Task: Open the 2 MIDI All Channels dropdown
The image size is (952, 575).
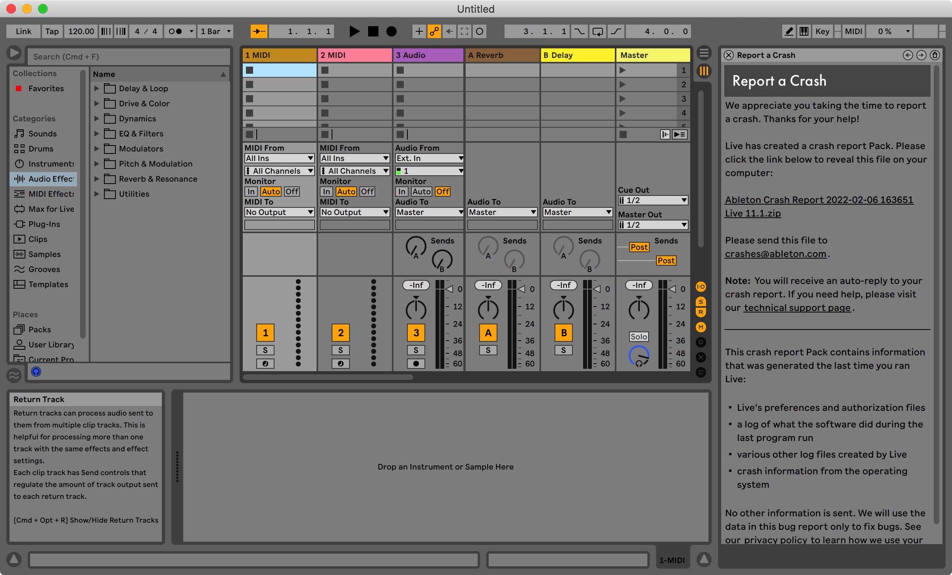Action: pyautogui.click(x=355, y=171)
